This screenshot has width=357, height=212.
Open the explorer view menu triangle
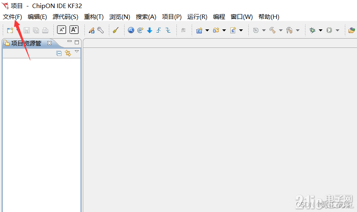[x=77, y=51]
